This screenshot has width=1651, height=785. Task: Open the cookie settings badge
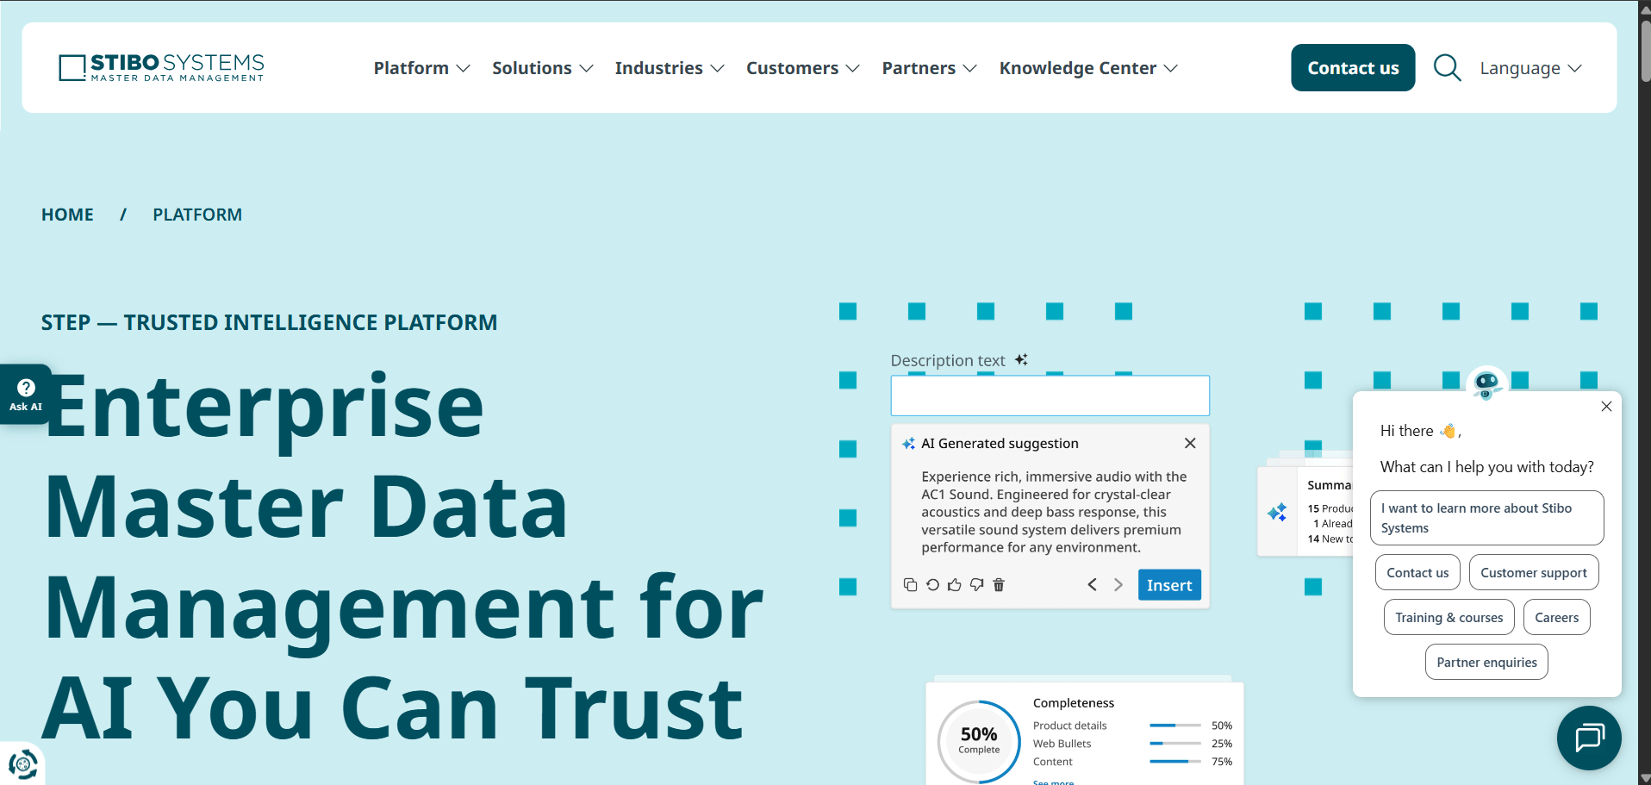coord(22,763)
